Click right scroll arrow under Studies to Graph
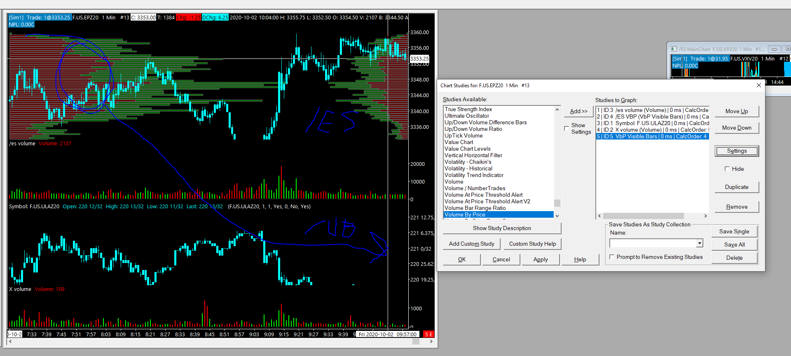The height and width of the screenshot is (356, 791). pos(705,216)
